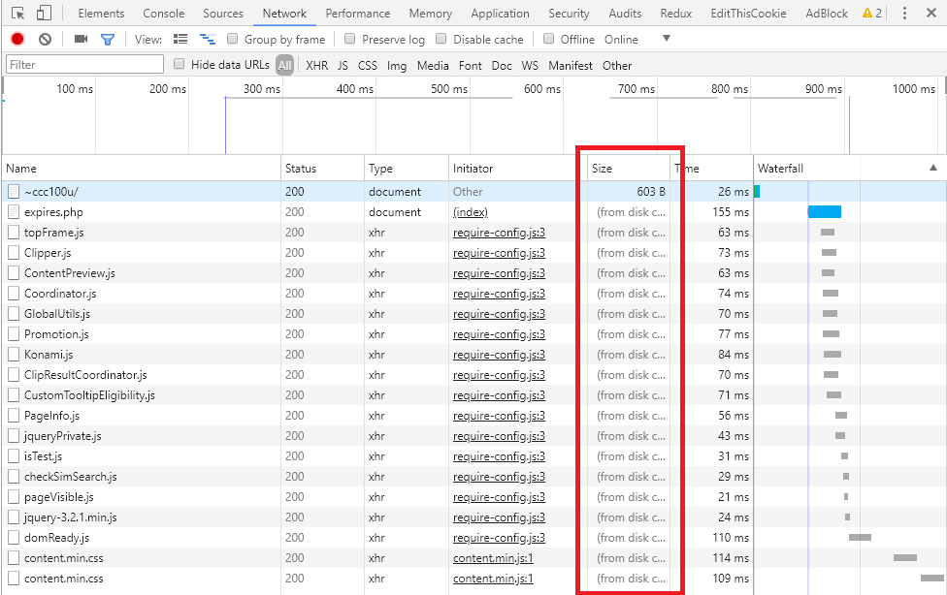Filter requests by XHR type
The height and width of the screenshot is (595, 947).
316,66
